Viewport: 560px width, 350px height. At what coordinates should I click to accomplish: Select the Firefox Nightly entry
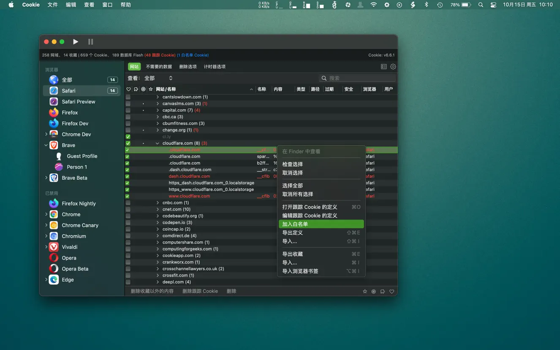tap(79, 203)
